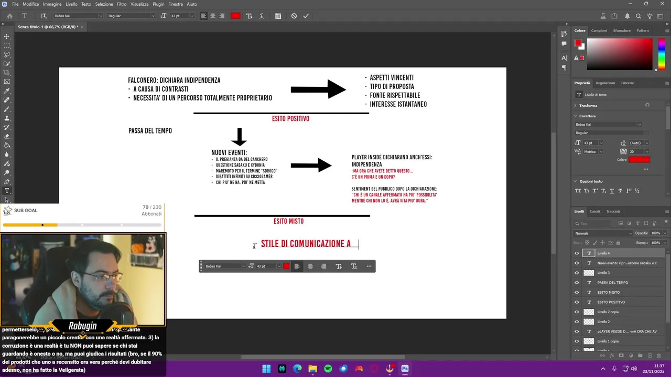Select the Horizontal Type tool in toolbox

click(7, 191)
